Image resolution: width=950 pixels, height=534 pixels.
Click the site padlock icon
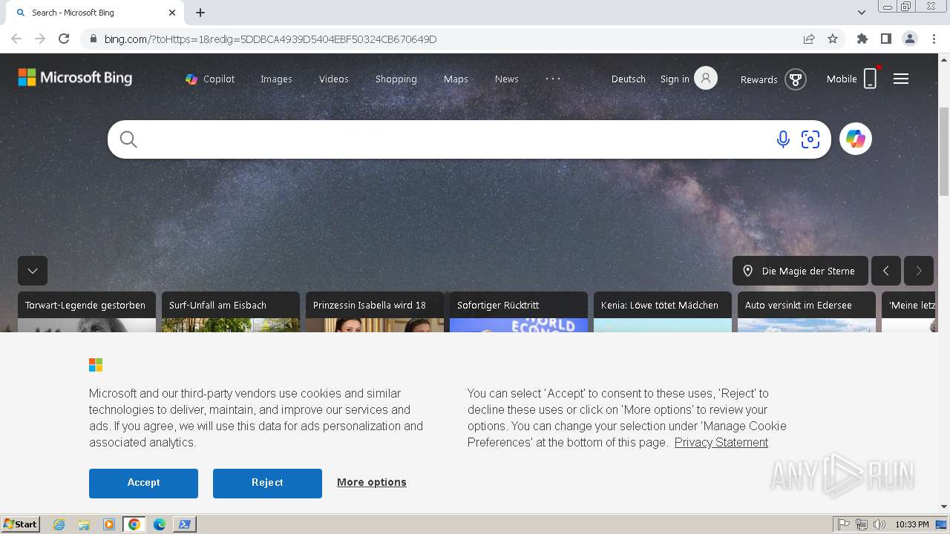click(x=93, y=39)
